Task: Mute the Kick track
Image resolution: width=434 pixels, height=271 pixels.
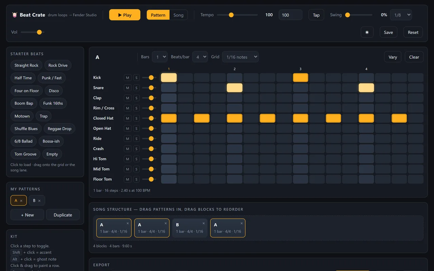Action: (x=127, y=78)
